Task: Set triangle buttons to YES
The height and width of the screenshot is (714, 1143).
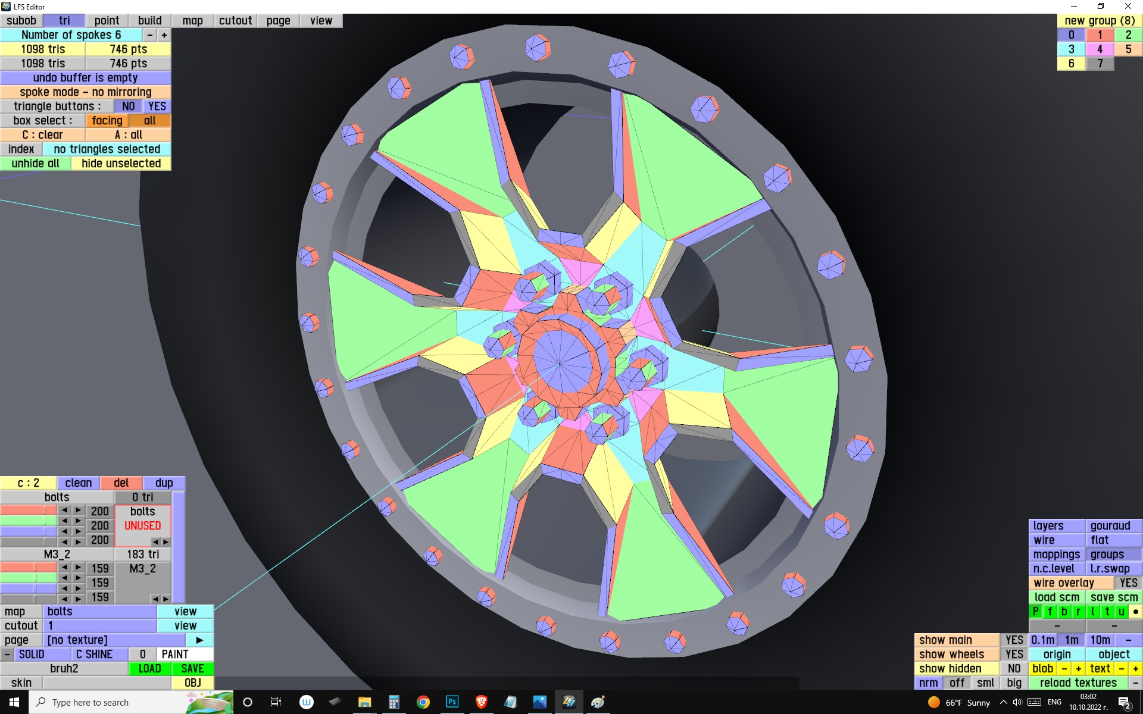Action: point(157,107)
